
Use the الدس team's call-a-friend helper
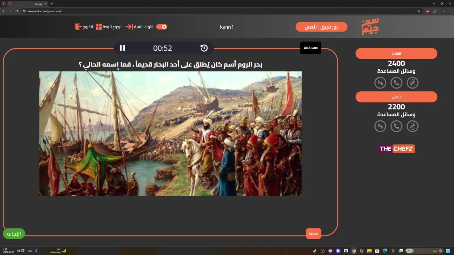tap(396, 126)
